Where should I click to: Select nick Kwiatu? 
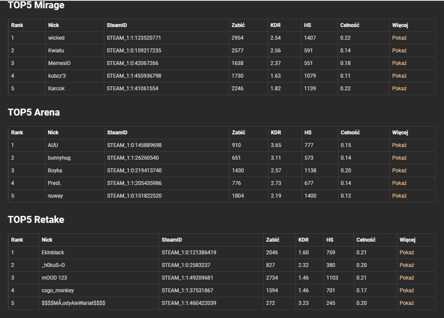[56, 51]
